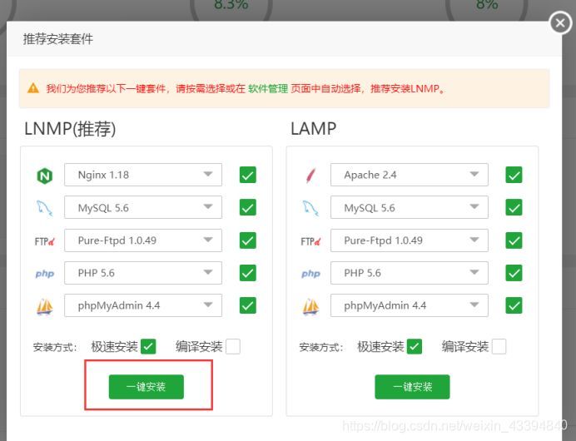Open LNMP phpMyAdmin 4.4 dropdown
This screenshot has width=576, height=441.
coord(143,305)
